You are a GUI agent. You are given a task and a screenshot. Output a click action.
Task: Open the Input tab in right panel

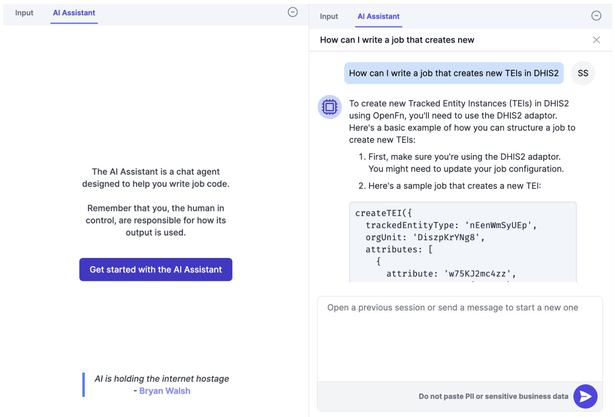(x=329, y=16)
